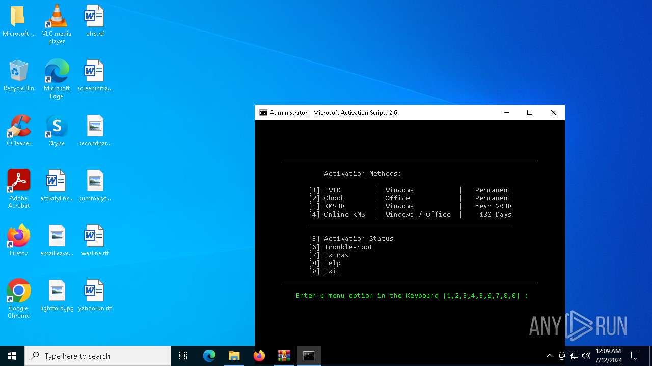The height and width of the screenshot is (366, 652).
Task: Click the taskbar clock showing 12:09 AM
Action: click(x=608, y=356)
